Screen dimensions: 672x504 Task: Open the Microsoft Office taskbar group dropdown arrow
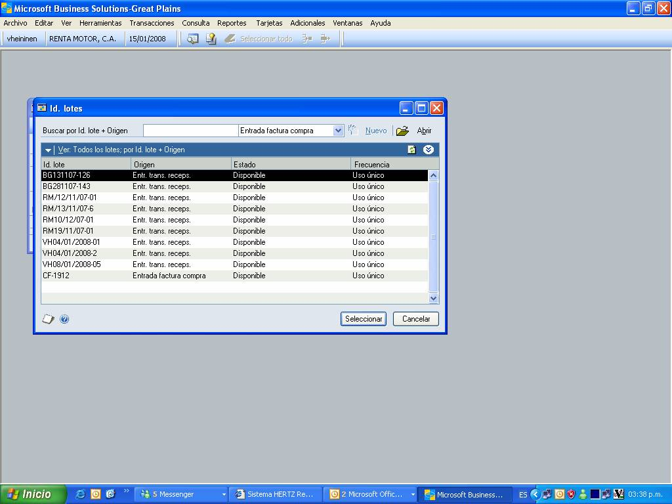[x=413, y=495]
